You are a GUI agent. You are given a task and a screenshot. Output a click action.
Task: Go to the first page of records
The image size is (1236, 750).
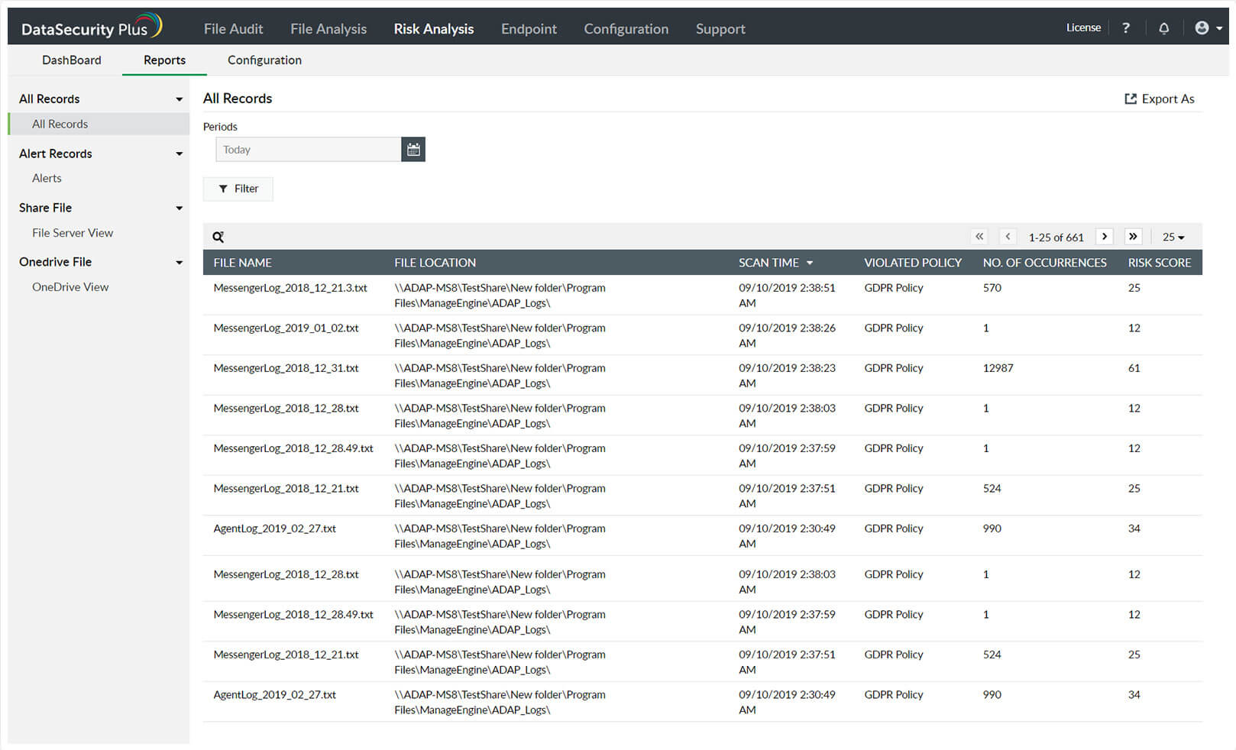pos(979,237)
